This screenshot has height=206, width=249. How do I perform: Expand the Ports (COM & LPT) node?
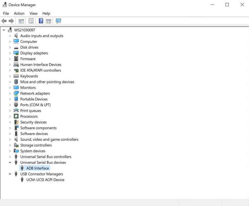coord(10,105)
